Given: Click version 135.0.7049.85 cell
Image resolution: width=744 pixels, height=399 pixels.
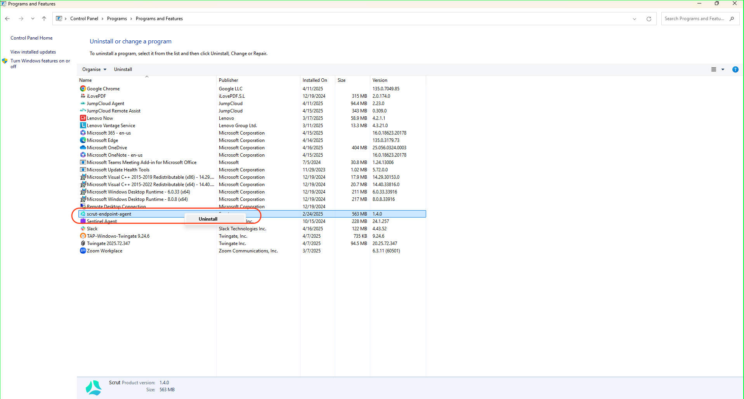Looking at the screenshot, I should click(386, 89).
